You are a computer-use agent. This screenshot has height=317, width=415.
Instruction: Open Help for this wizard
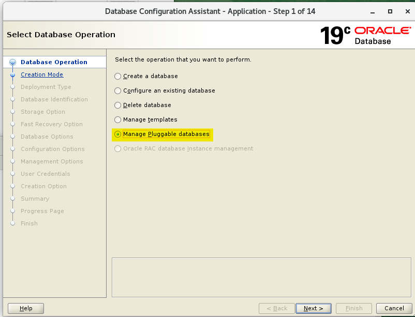tap(26, 308)
